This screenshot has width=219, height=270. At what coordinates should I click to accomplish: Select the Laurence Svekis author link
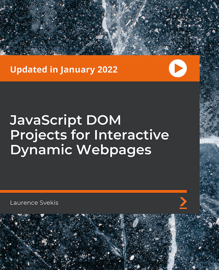pyautogui.click(x=34, y=203)
